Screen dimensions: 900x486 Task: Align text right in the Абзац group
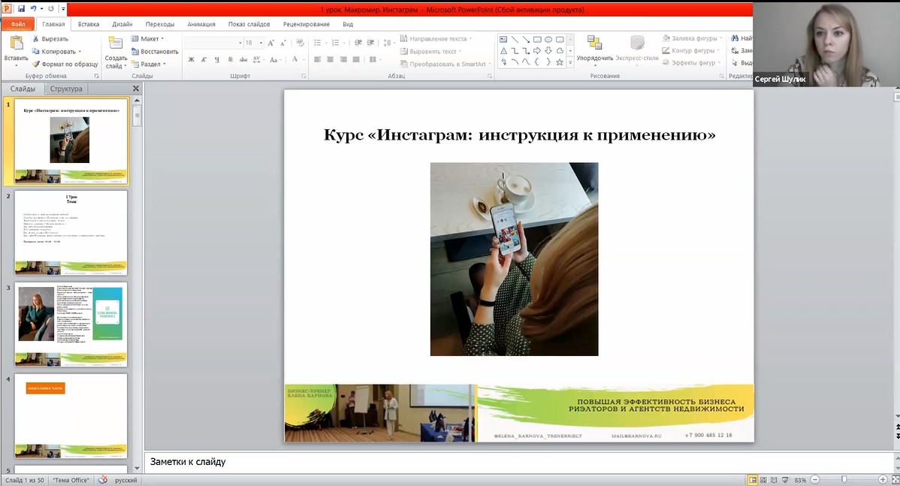pos(343,59)
